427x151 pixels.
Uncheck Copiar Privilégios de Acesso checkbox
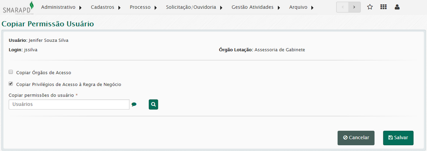(x=11, y=84)
